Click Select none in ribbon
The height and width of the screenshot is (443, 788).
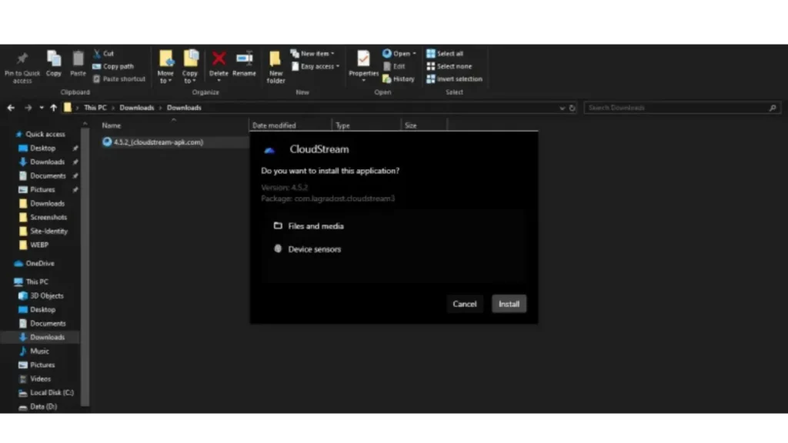coord(449,66)
